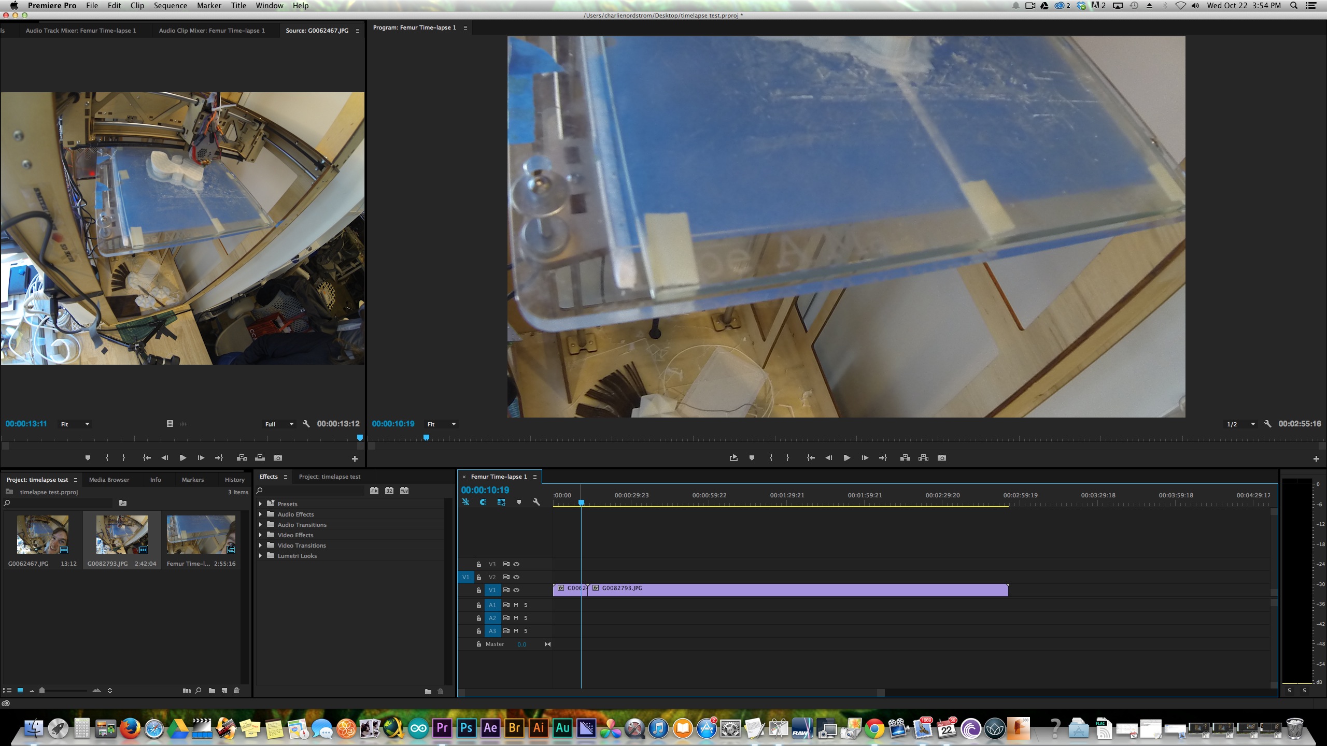Expand Lumetri Looks folder

tap(260, 556)
